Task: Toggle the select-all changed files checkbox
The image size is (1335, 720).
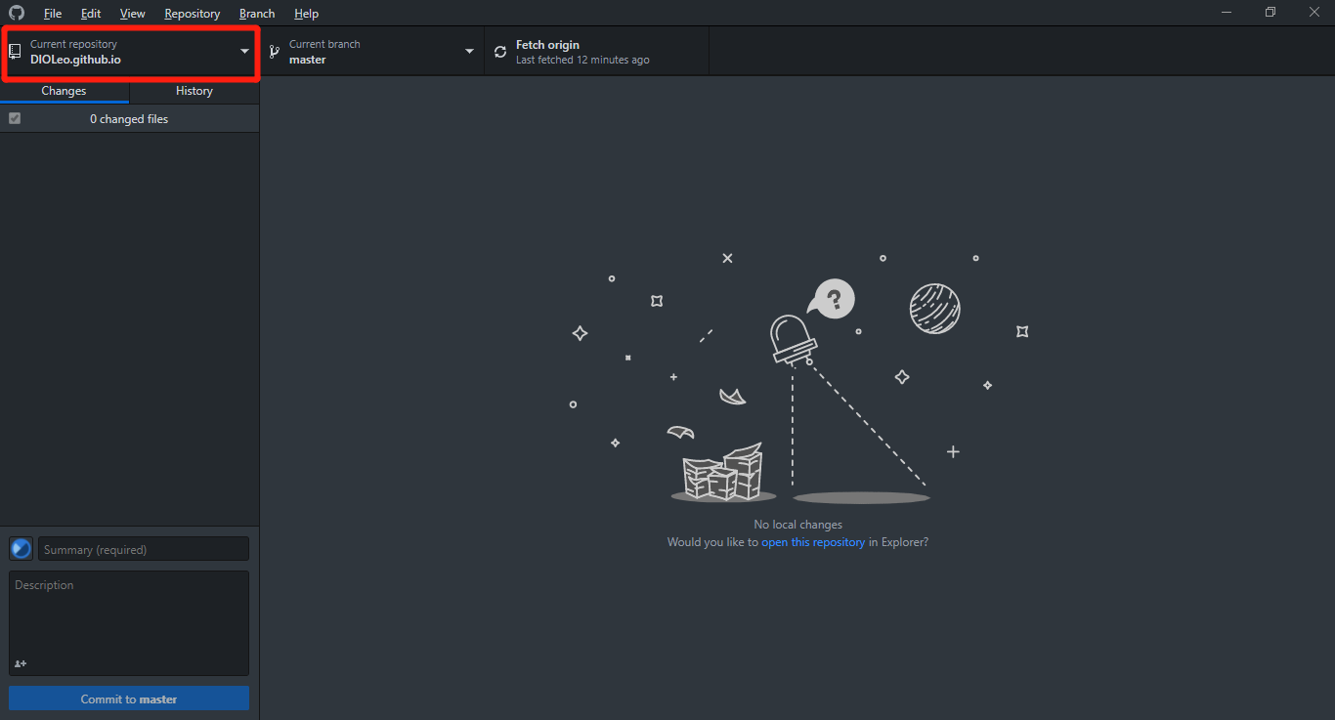Action: (15, 118)
